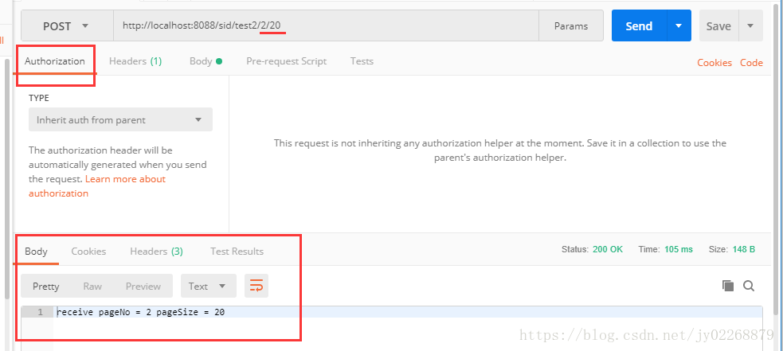Toggle the line wrap icon

[256, 286]
